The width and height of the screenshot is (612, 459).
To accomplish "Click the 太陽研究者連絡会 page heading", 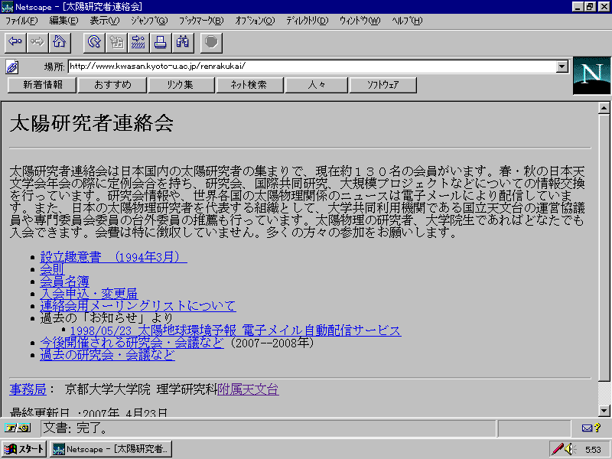I will pos(92,123).
